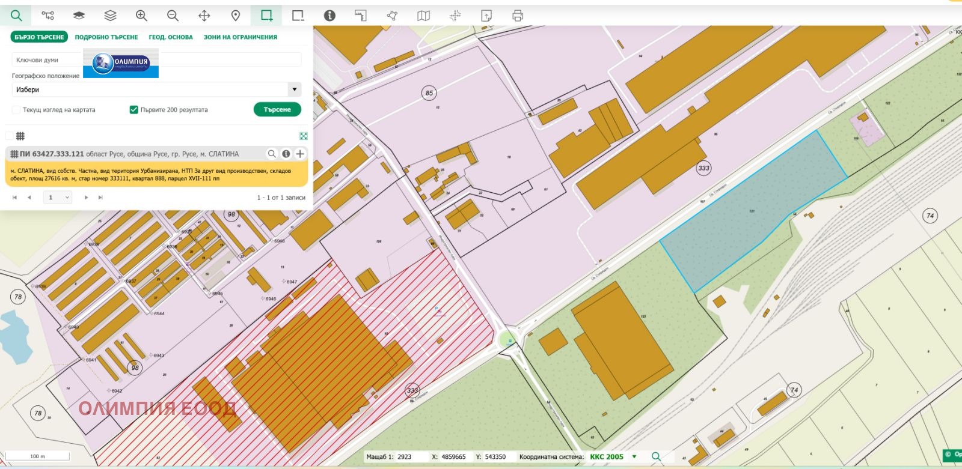Click the location pin marker tool
962x469 pixels.
click(x=236, y=16)
